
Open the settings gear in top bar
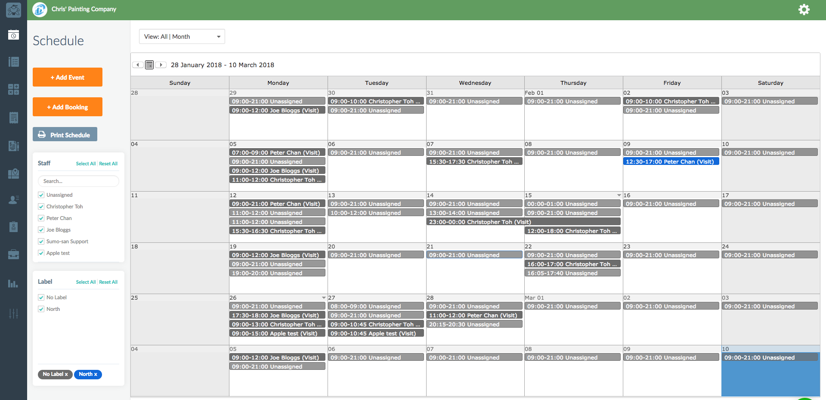tap(804, 9)
